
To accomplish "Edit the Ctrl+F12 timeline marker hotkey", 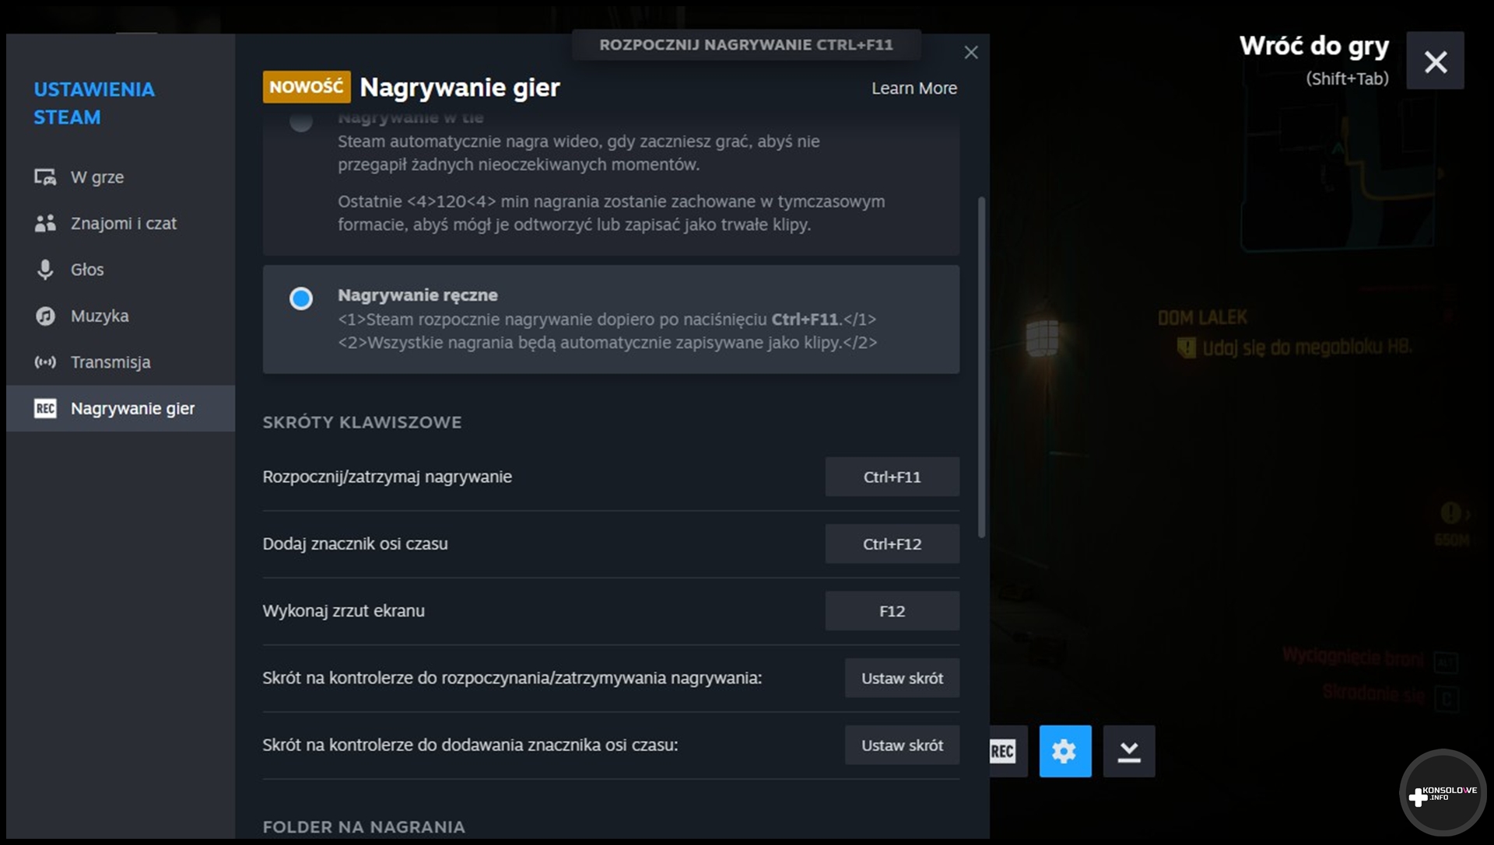I will 892,544.
